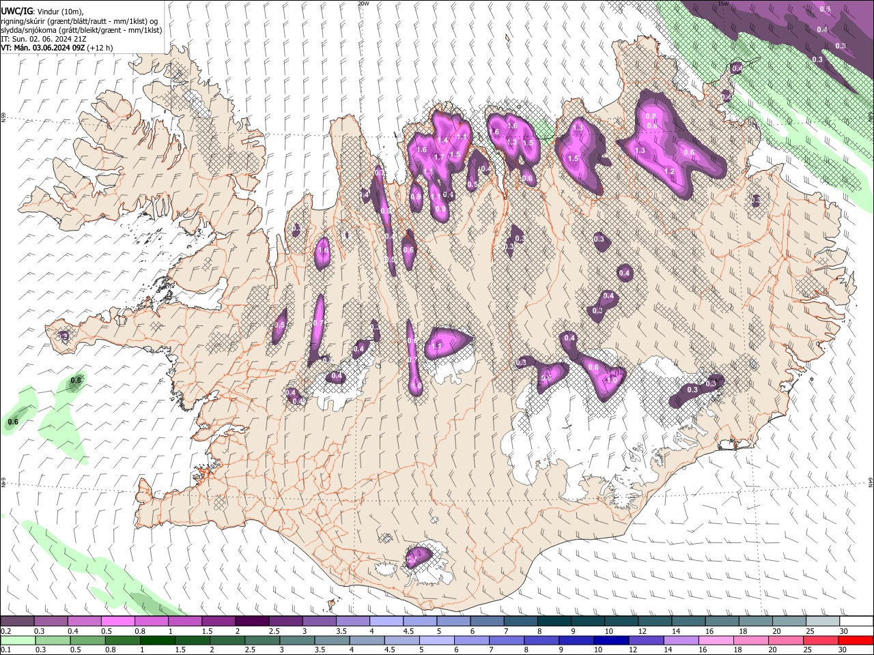
Task: Click the '1.7' value in the northern snow area
Action: [439, 157]
